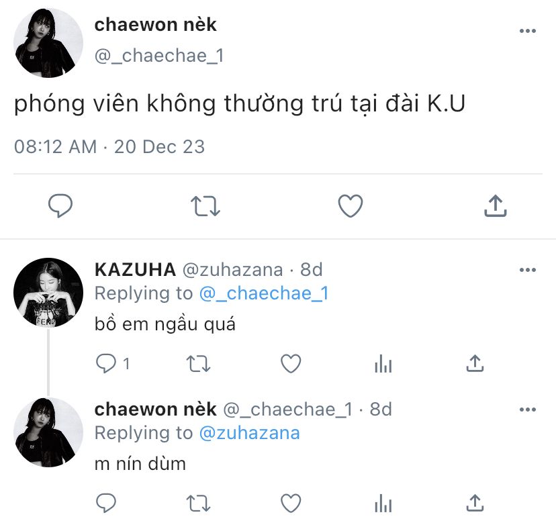The image size is (556, 525).
Task: Open more options on chaewon's reply 'm nín dùm'
Action: 528,410
